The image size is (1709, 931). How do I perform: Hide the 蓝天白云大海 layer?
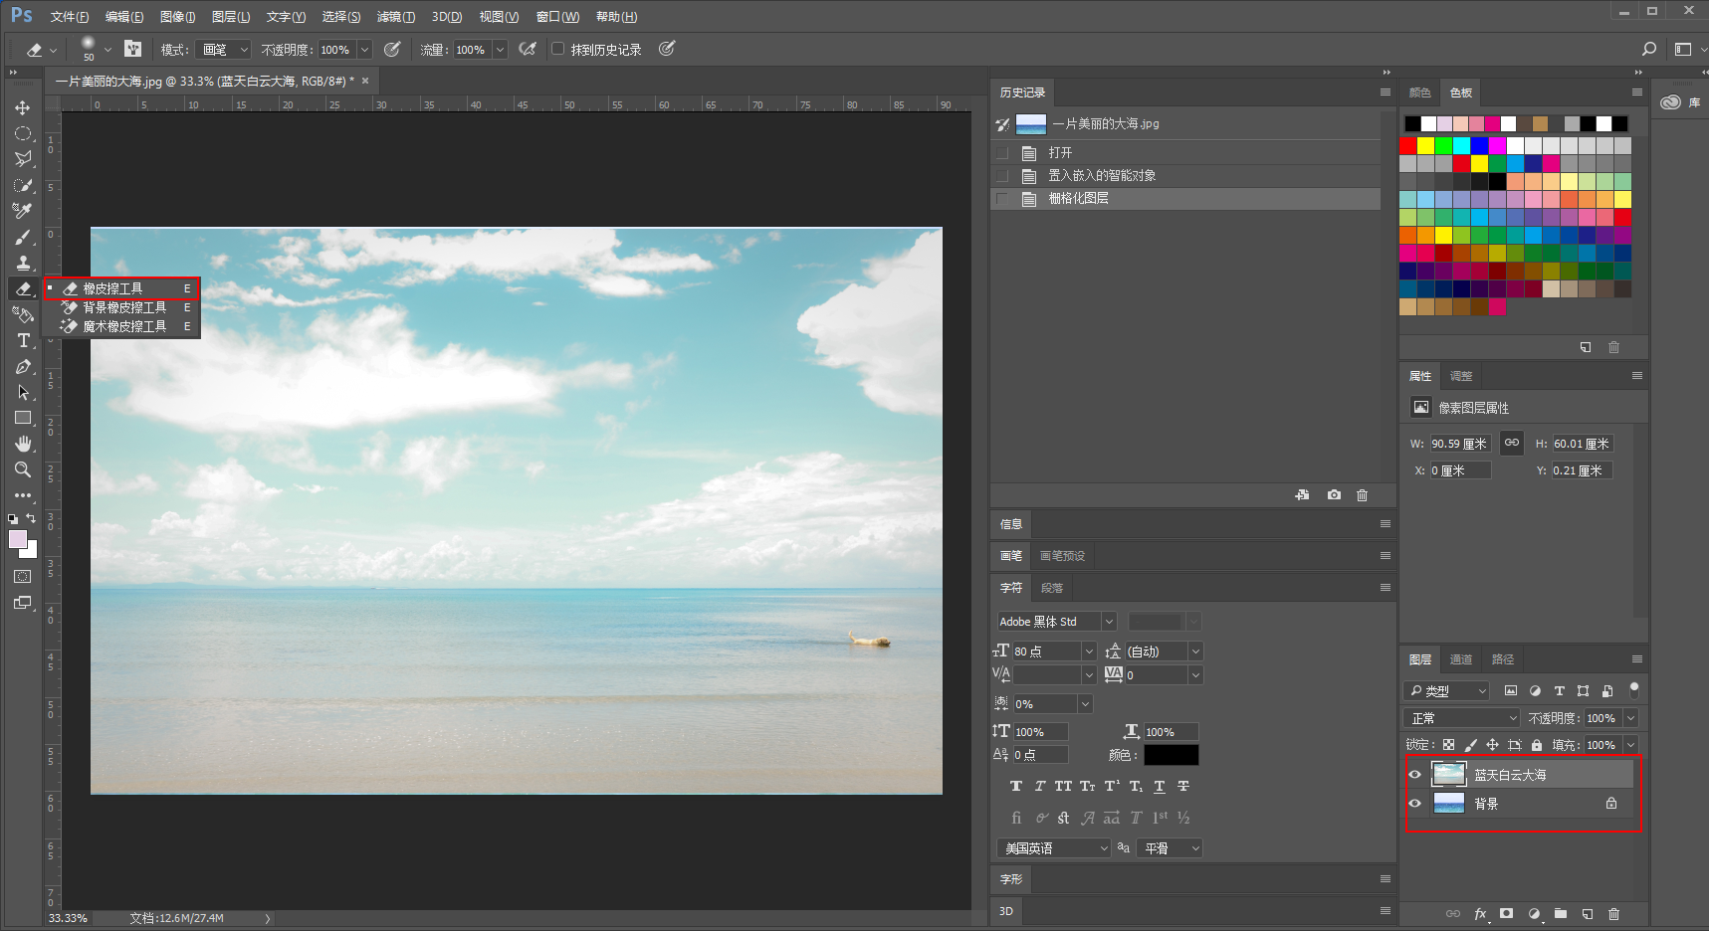pyautogui.click(x=1414, y=774)
